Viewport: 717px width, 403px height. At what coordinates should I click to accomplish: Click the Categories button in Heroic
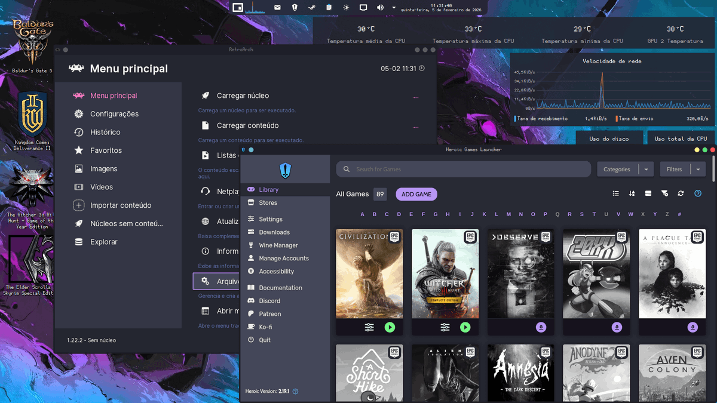coord(617,169)
